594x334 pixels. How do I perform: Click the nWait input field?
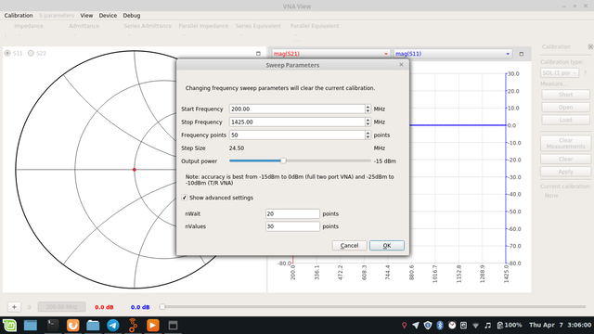pyautogui.click(x=292, y=214)
